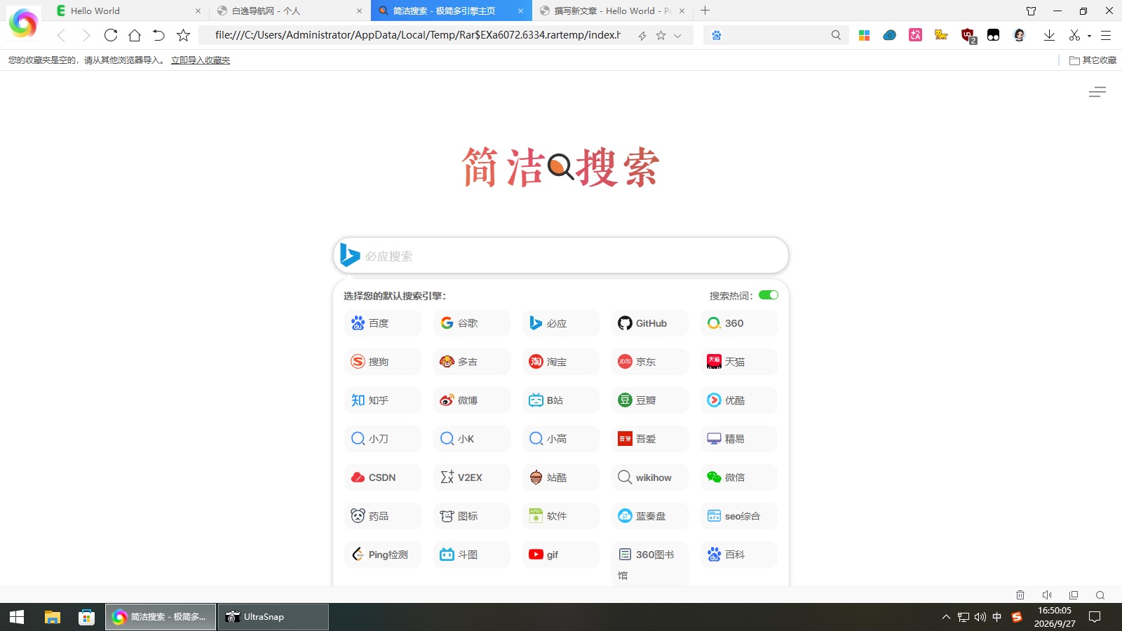Select the 小刀 engine
Image resolution: width=1122 pixels, height=631 pixels.
tap(382, 439)
